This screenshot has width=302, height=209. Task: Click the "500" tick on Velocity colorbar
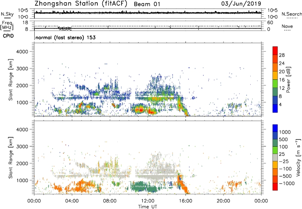(284, 139)
